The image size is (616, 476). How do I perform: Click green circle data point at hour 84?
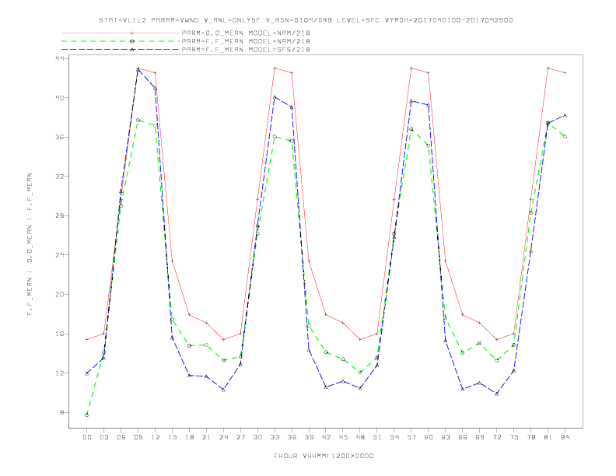click(565, 137)
